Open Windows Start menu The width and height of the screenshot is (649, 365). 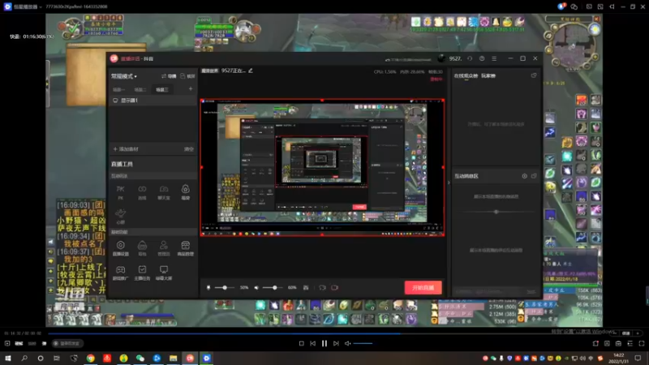[x=7, y=359]
